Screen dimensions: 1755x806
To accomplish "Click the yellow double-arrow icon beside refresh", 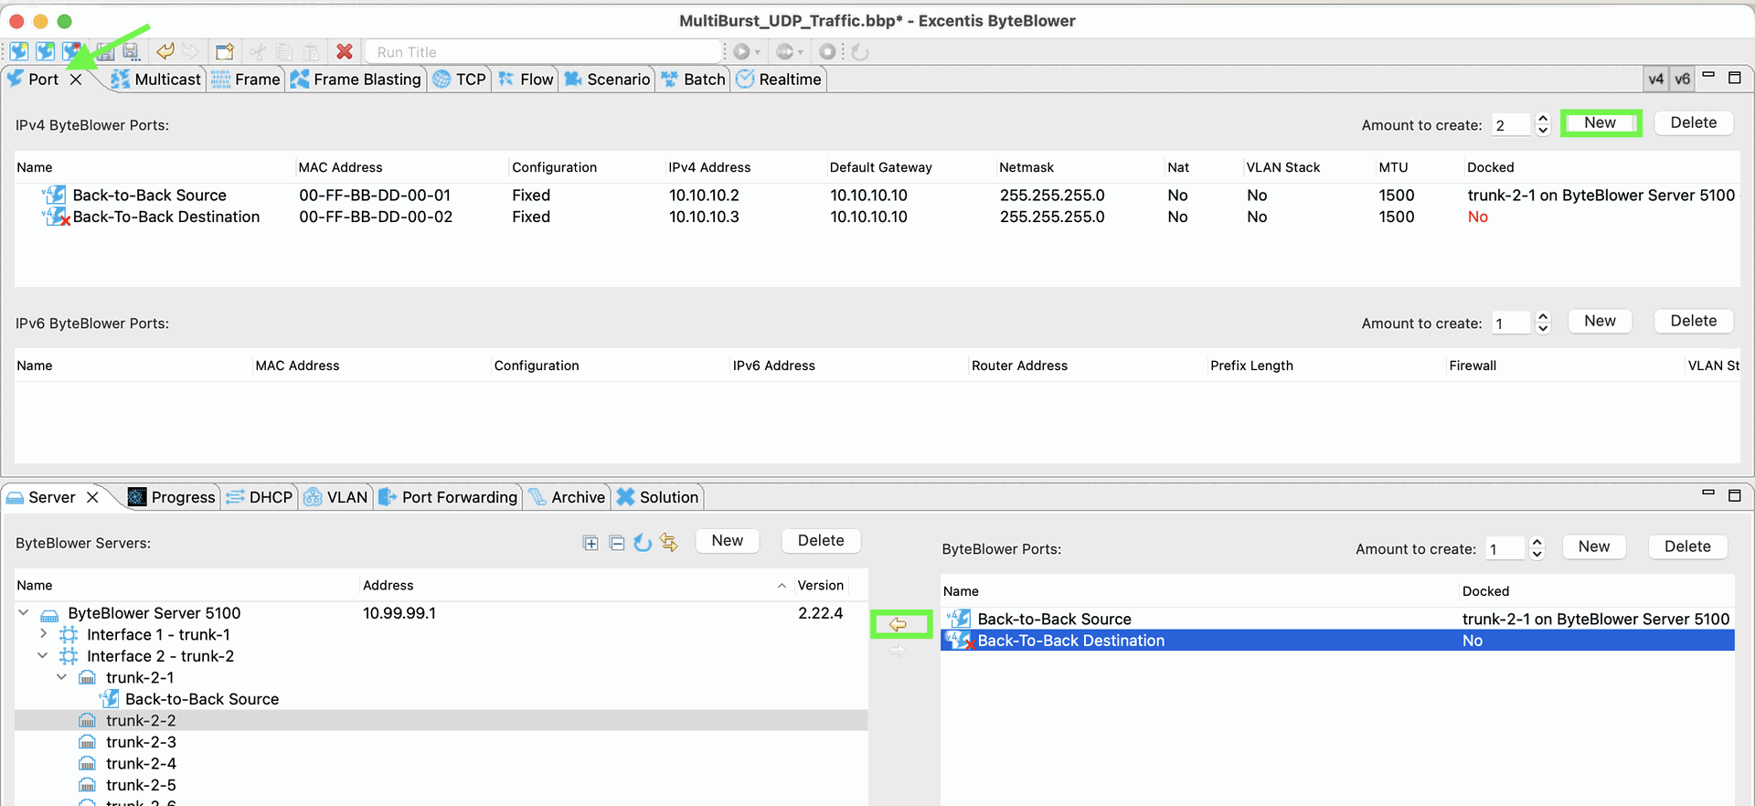I will (x=669, y=543).
